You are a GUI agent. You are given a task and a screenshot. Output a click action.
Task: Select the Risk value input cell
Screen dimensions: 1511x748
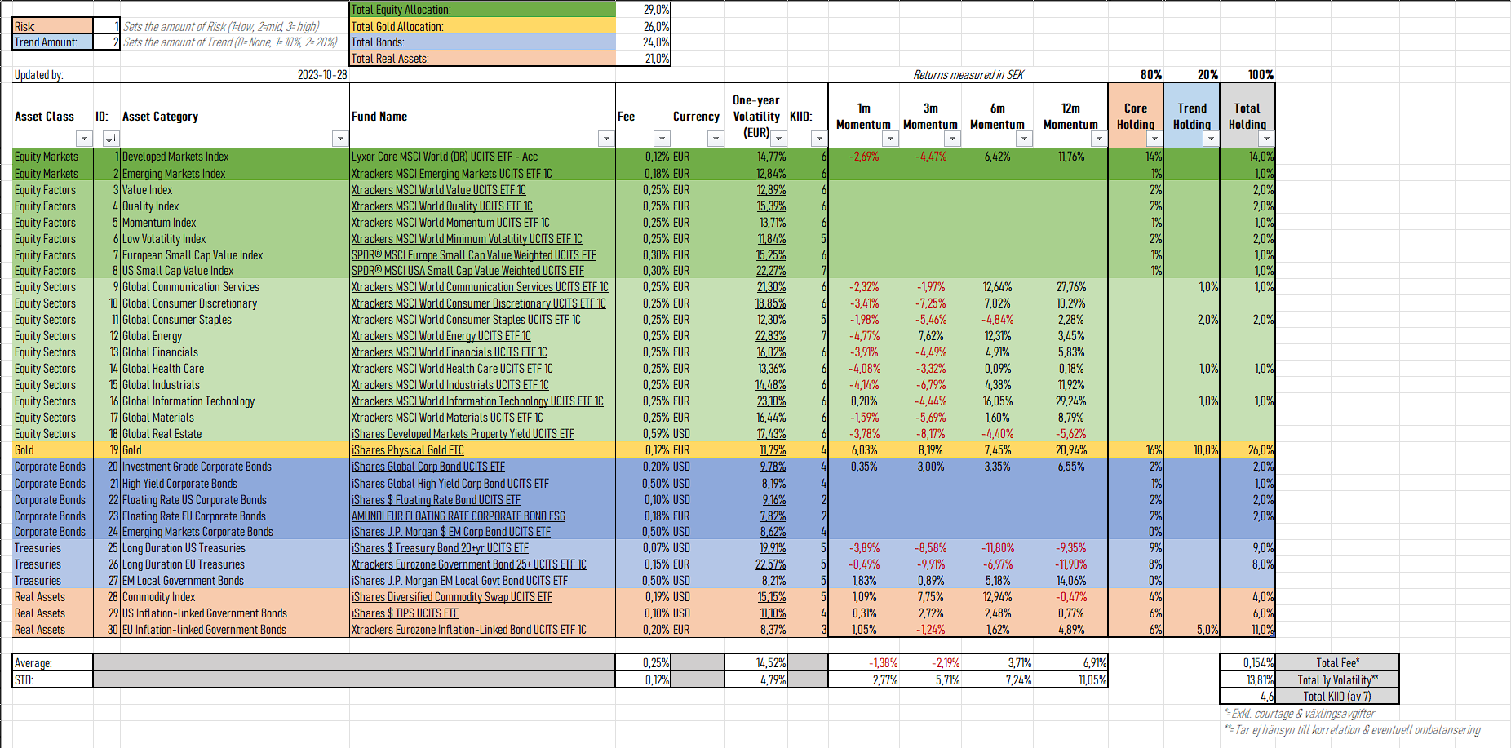tap(106, 26)
